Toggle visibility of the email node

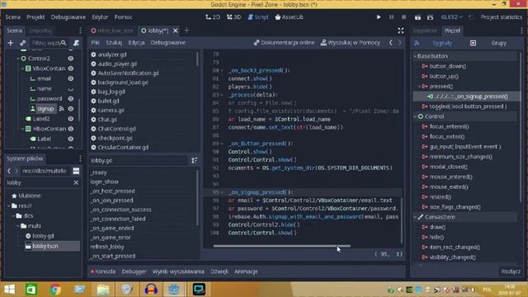pos(71,78)
